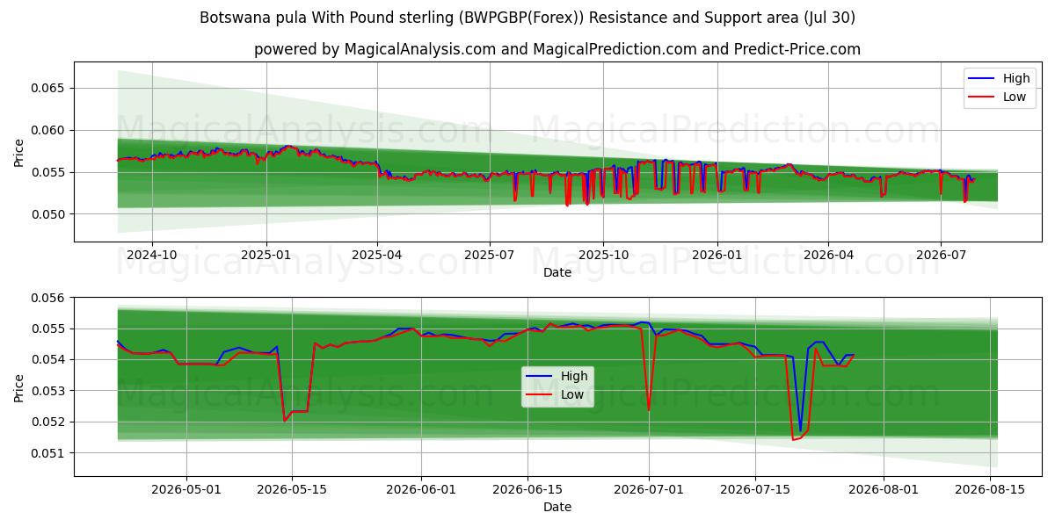This screenshot has width=1055, height=527.
Task: Click the 2026-07-01 date label on bottom chart
Action: pyautogui.click(x=649, y=490)
